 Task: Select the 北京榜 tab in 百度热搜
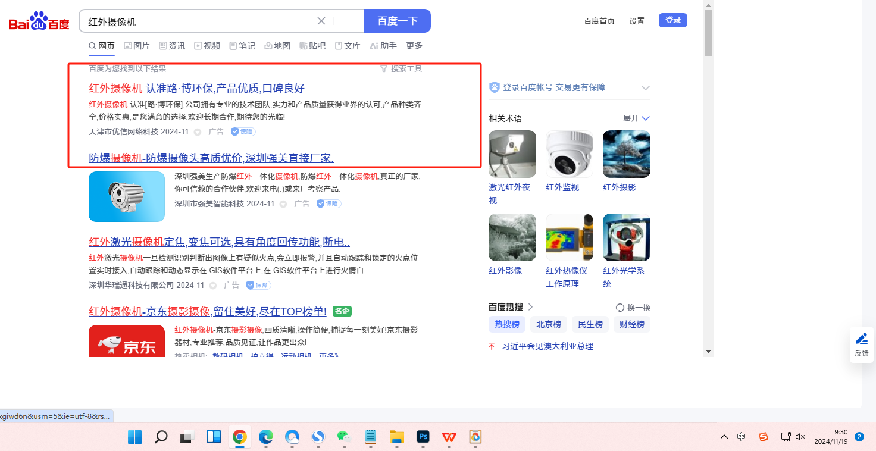(548, 324)
